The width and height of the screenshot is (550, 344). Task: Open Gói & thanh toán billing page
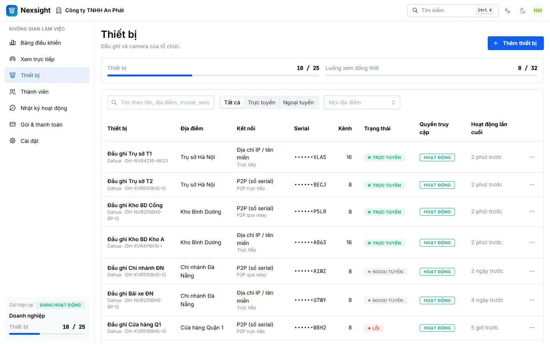click(x=47, y=125)
